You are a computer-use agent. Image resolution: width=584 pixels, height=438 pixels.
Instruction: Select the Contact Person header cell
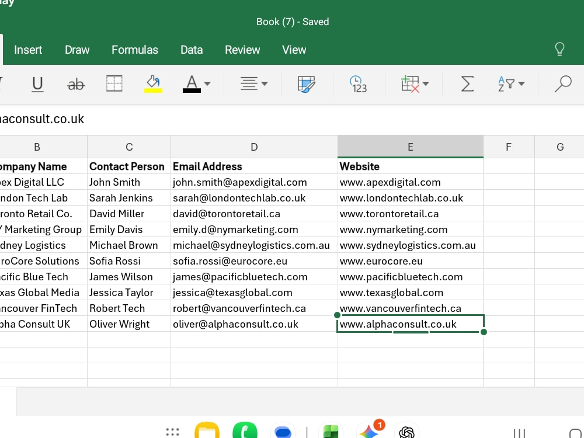pyautogui.click(x=129, y=166)
